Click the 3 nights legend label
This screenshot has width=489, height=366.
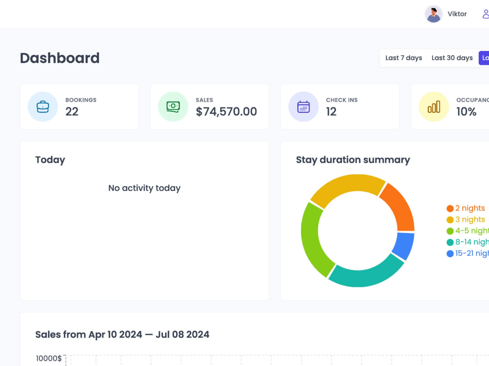tap(470, 219)
